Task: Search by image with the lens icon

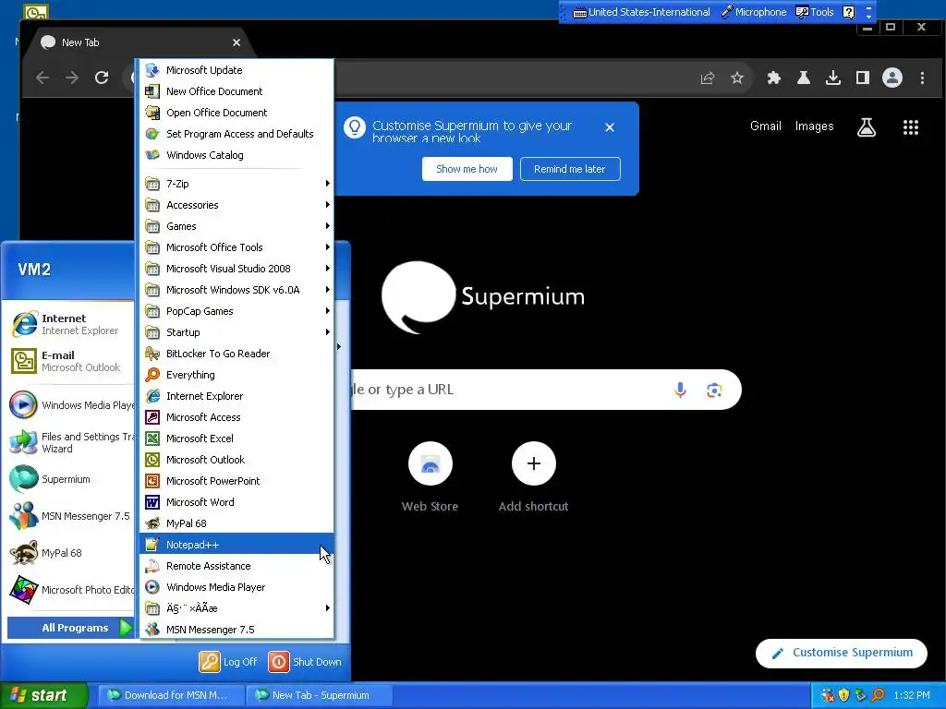Action: (714, 391)
